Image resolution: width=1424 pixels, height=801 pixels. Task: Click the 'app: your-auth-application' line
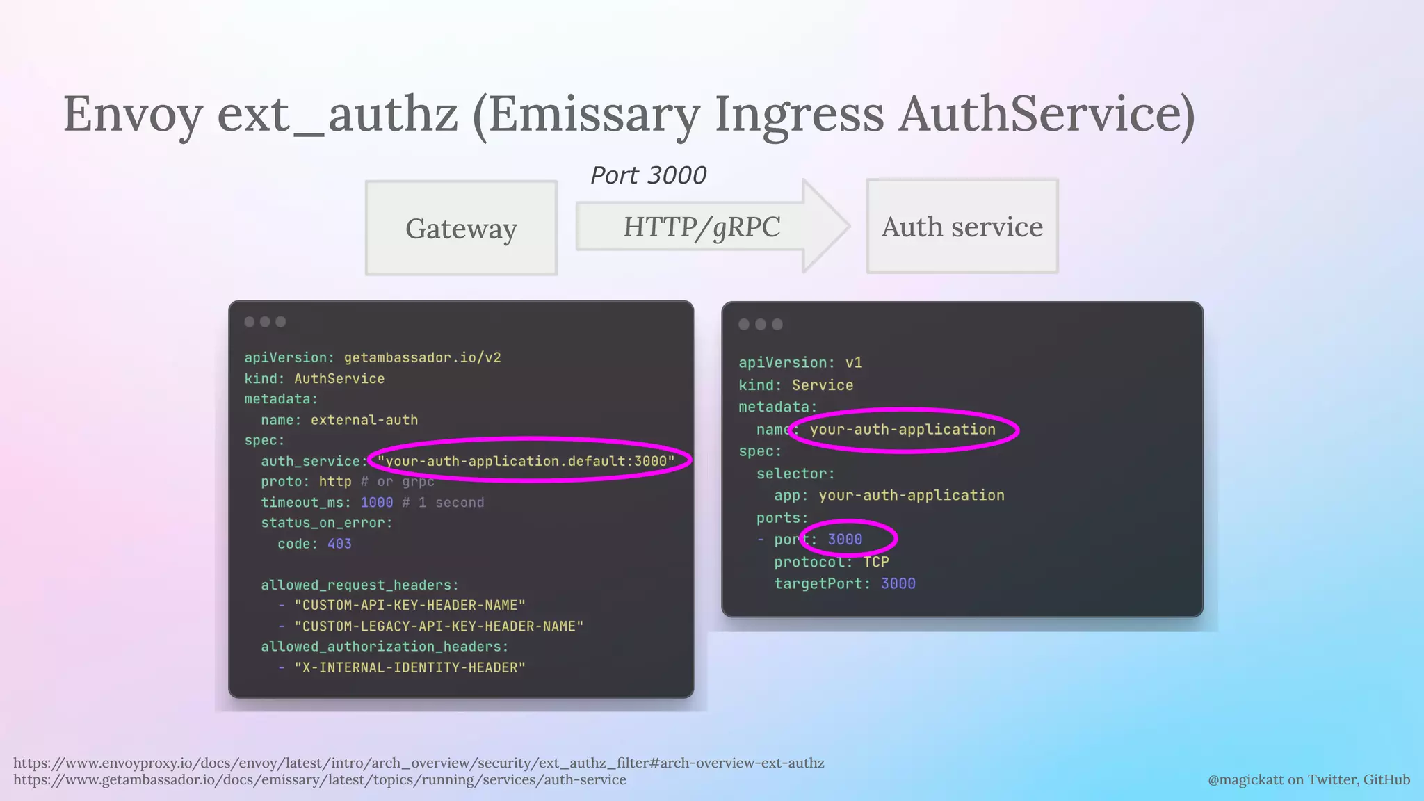point(889,495)
